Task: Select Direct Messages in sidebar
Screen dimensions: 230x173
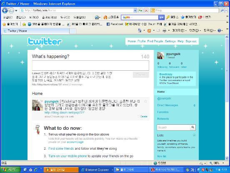Action: (x=167, y=105)
